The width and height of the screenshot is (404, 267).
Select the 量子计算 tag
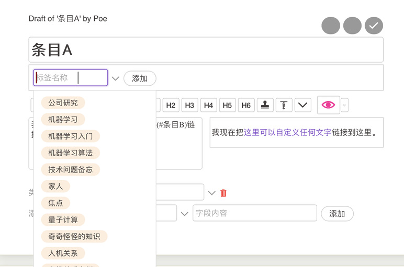coord(63,220)
